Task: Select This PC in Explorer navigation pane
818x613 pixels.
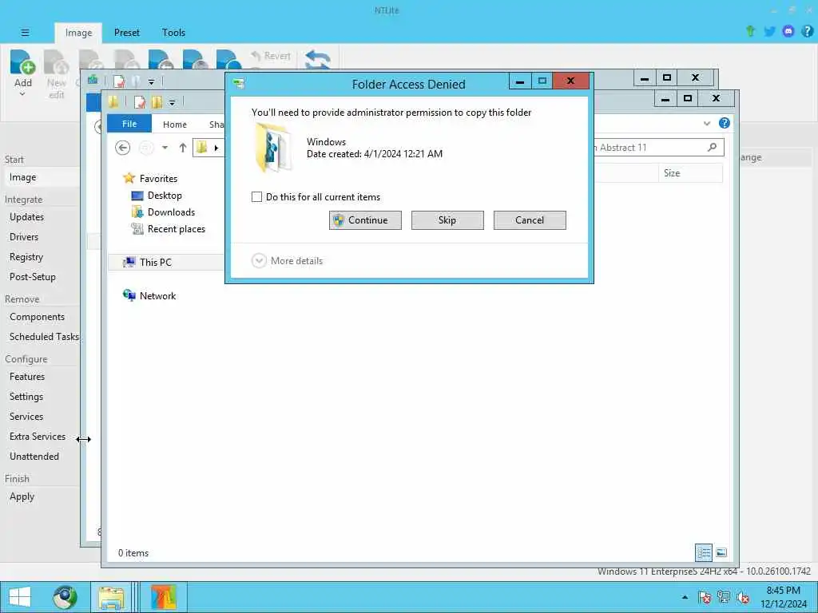Action: (x=148, y=262)
